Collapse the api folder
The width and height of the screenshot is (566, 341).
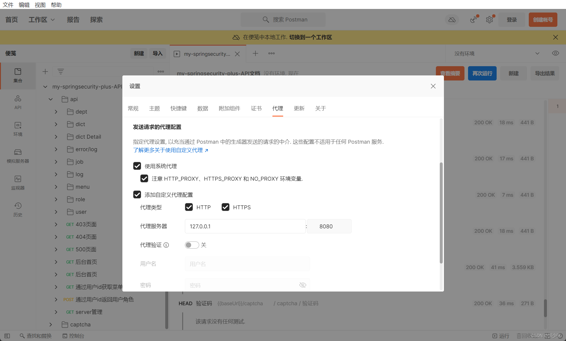51,99
